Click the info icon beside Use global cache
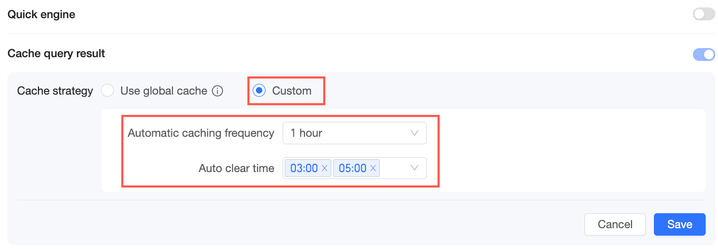 coord(217,91)
